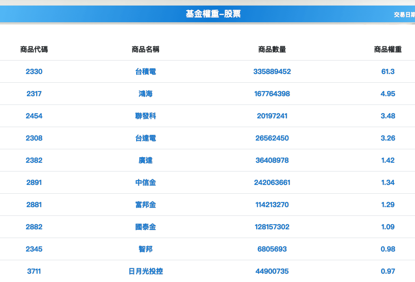The image size is (415, 282).
Task: Open stock code 2891 link
Action: [x=34, y=183]
